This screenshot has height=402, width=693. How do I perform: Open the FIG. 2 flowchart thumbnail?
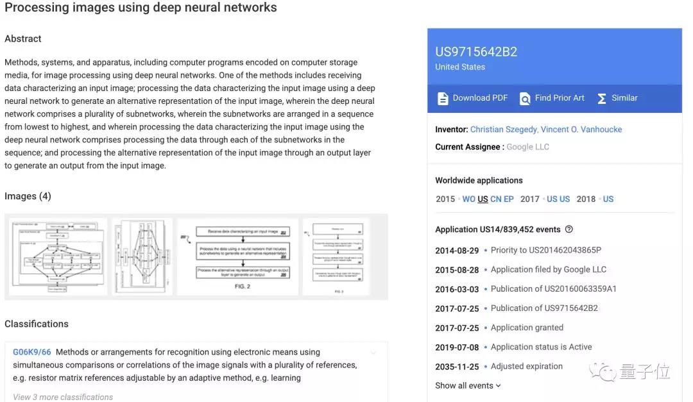point(238,256)
